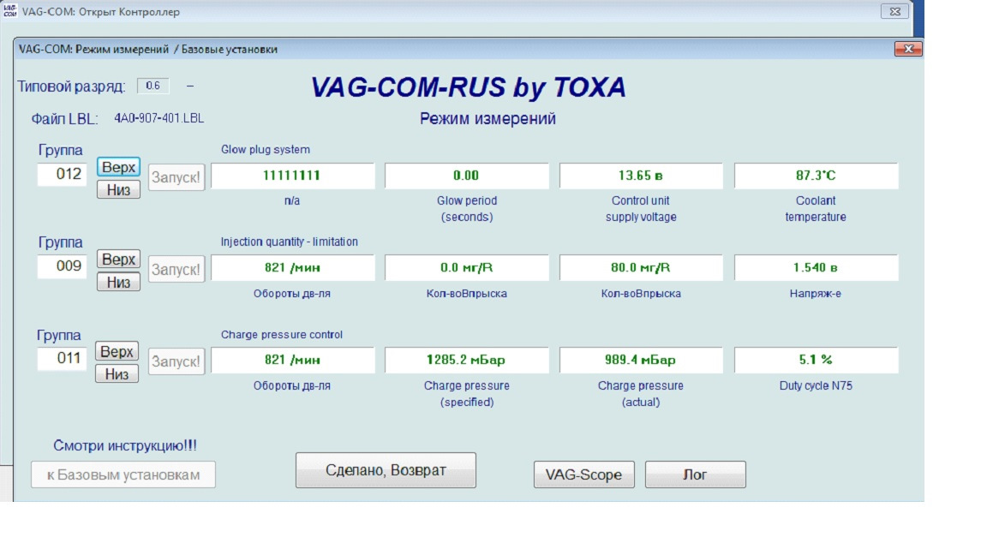The image size is (987, 555).
Task: Click voltage value 1.540 в
Action: point(816,267)
